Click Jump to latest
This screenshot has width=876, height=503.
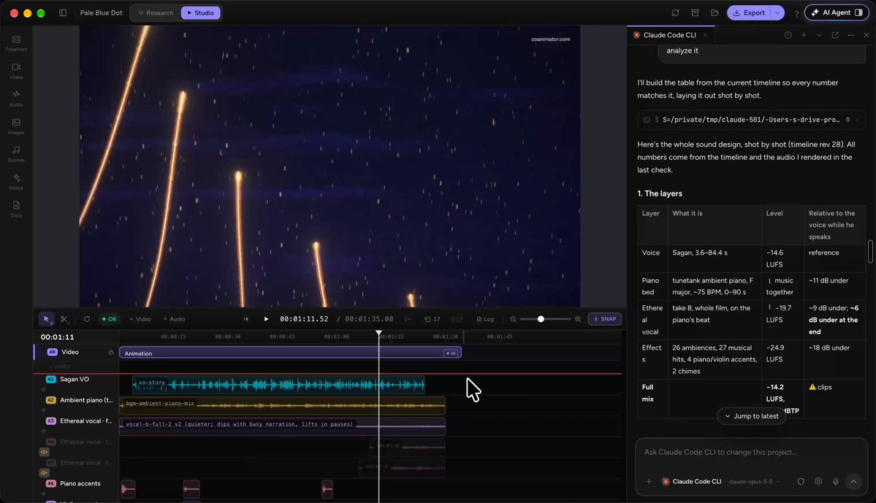(x=751, y=416)
